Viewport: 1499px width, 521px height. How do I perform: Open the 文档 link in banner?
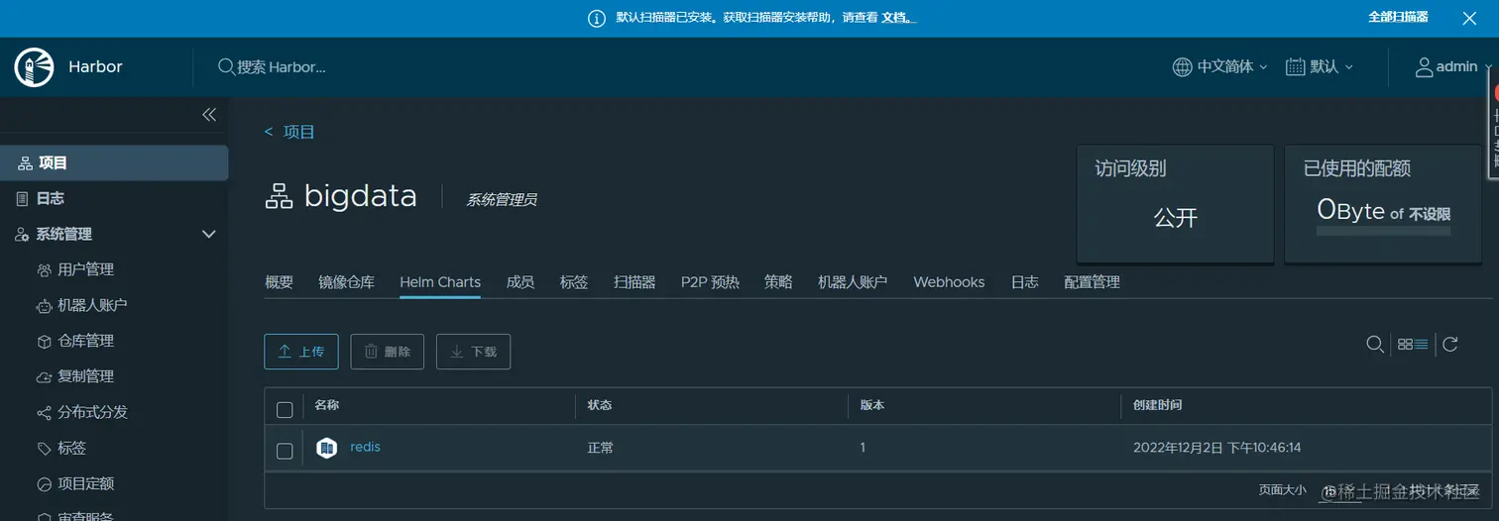tap(898, 18)
